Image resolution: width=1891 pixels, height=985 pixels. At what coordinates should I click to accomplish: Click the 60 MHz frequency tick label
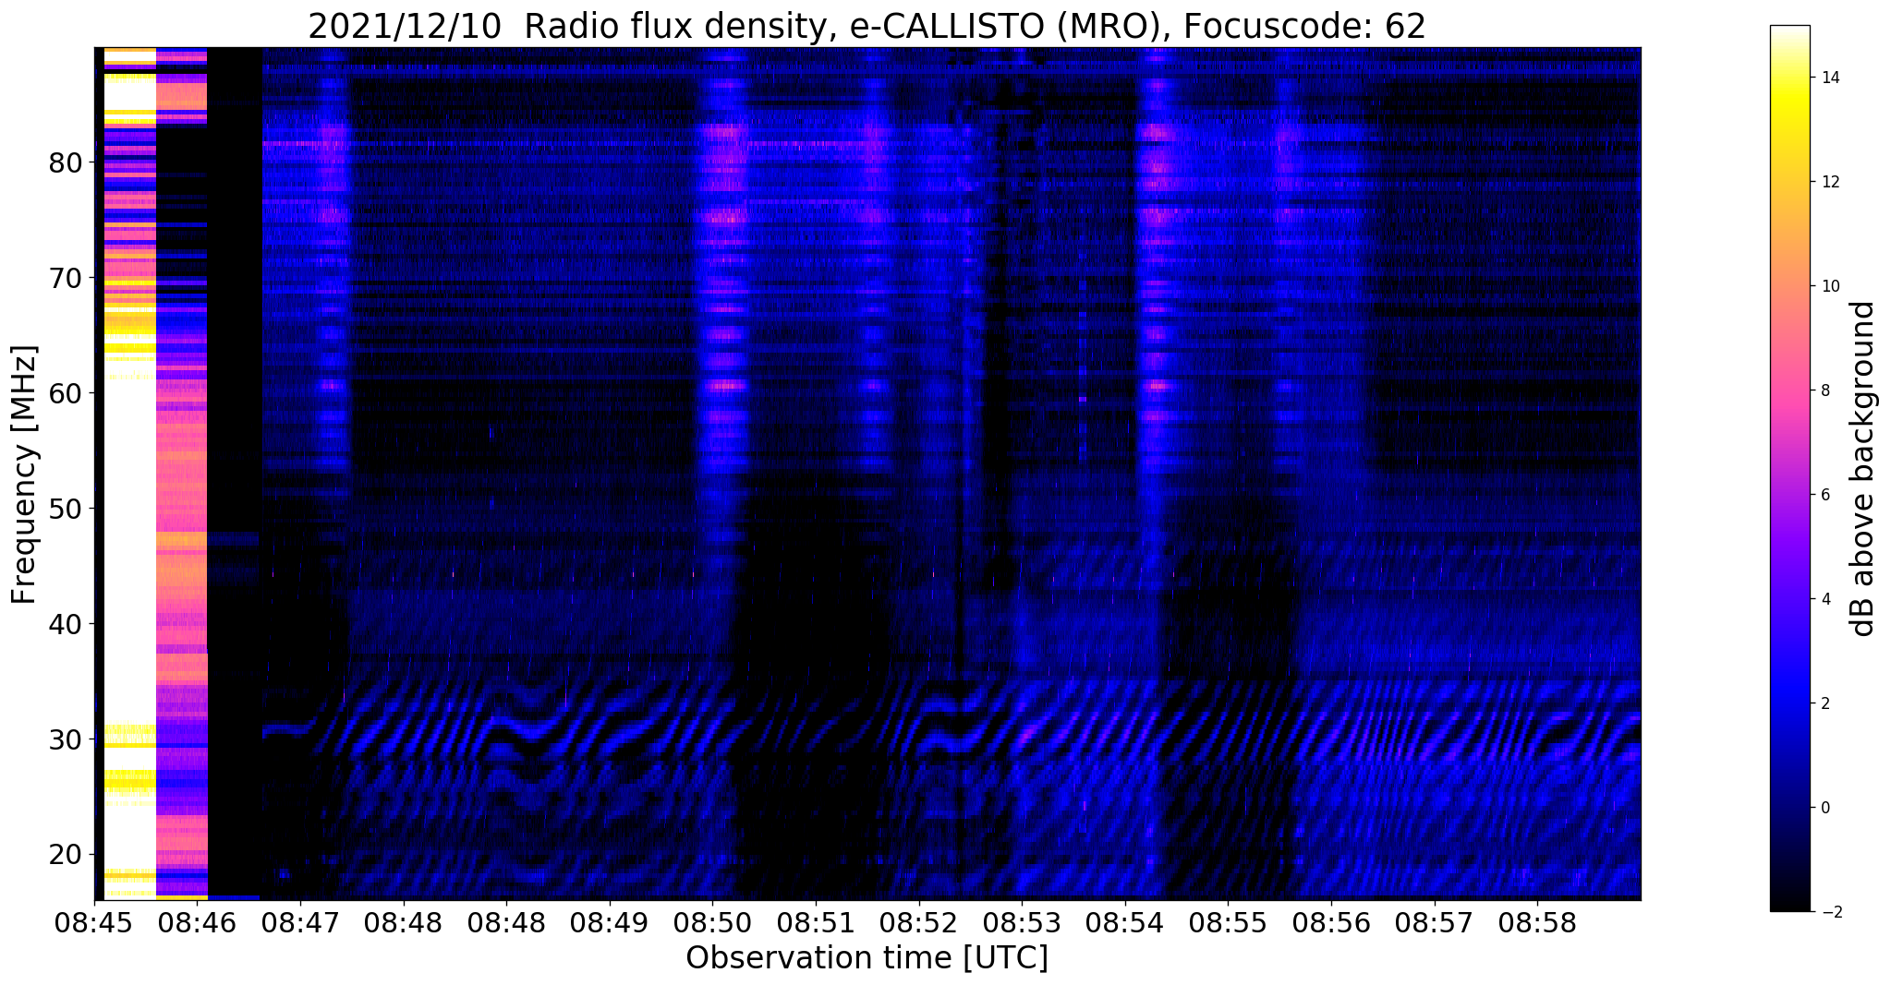tap(65, 393)
